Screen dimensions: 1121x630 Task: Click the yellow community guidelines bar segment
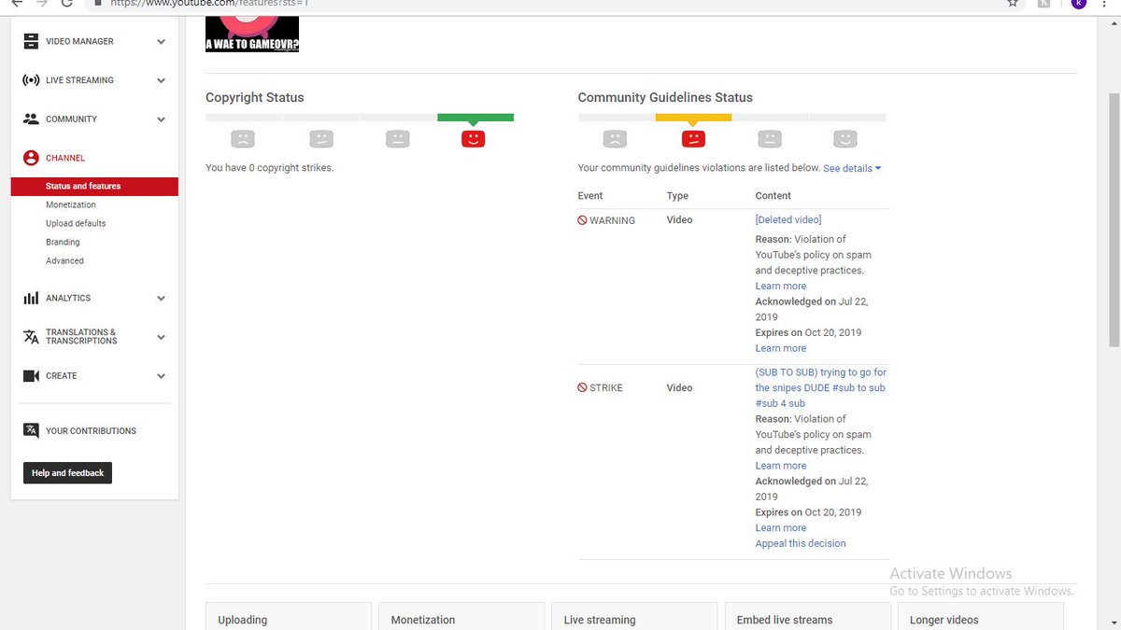tap(693, 118)
